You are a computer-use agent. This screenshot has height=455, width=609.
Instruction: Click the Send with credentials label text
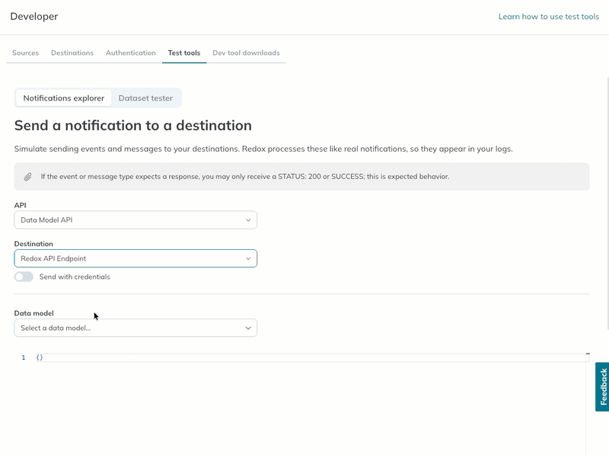coord(75,277)
